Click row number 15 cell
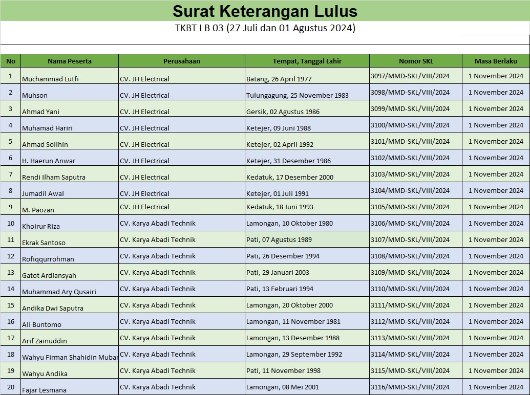The width and height of the screenshot is (530, 395). (10, 305)
